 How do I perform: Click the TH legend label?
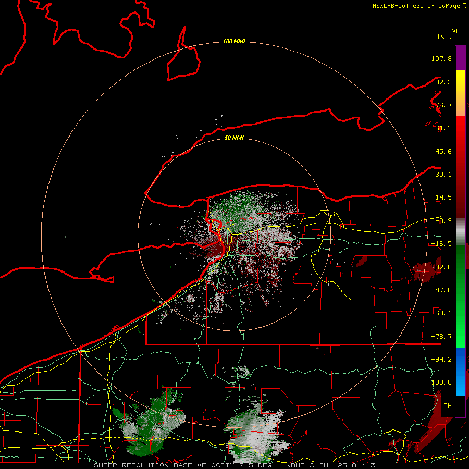pyautogui.click(x=448, y=405)
